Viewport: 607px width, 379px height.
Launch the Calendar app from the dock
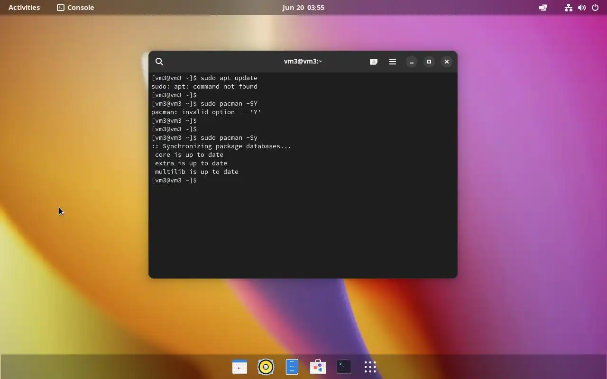point(239,367)
